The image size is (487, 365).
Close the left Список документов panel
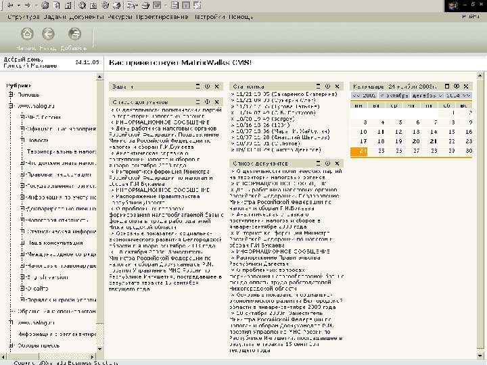[x=216, y=101]
